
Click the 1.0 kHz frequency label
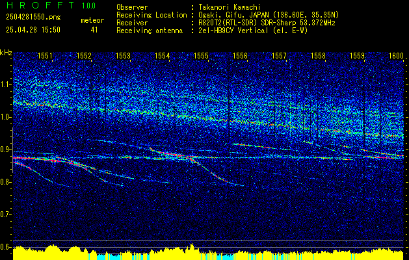pos(6,117)
